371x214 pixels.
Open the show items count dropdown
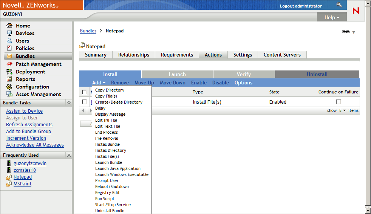(342, 110)
